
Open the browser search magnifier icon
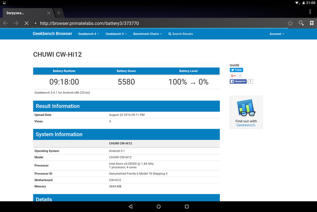pyautogui.click(x=301, y=23)
